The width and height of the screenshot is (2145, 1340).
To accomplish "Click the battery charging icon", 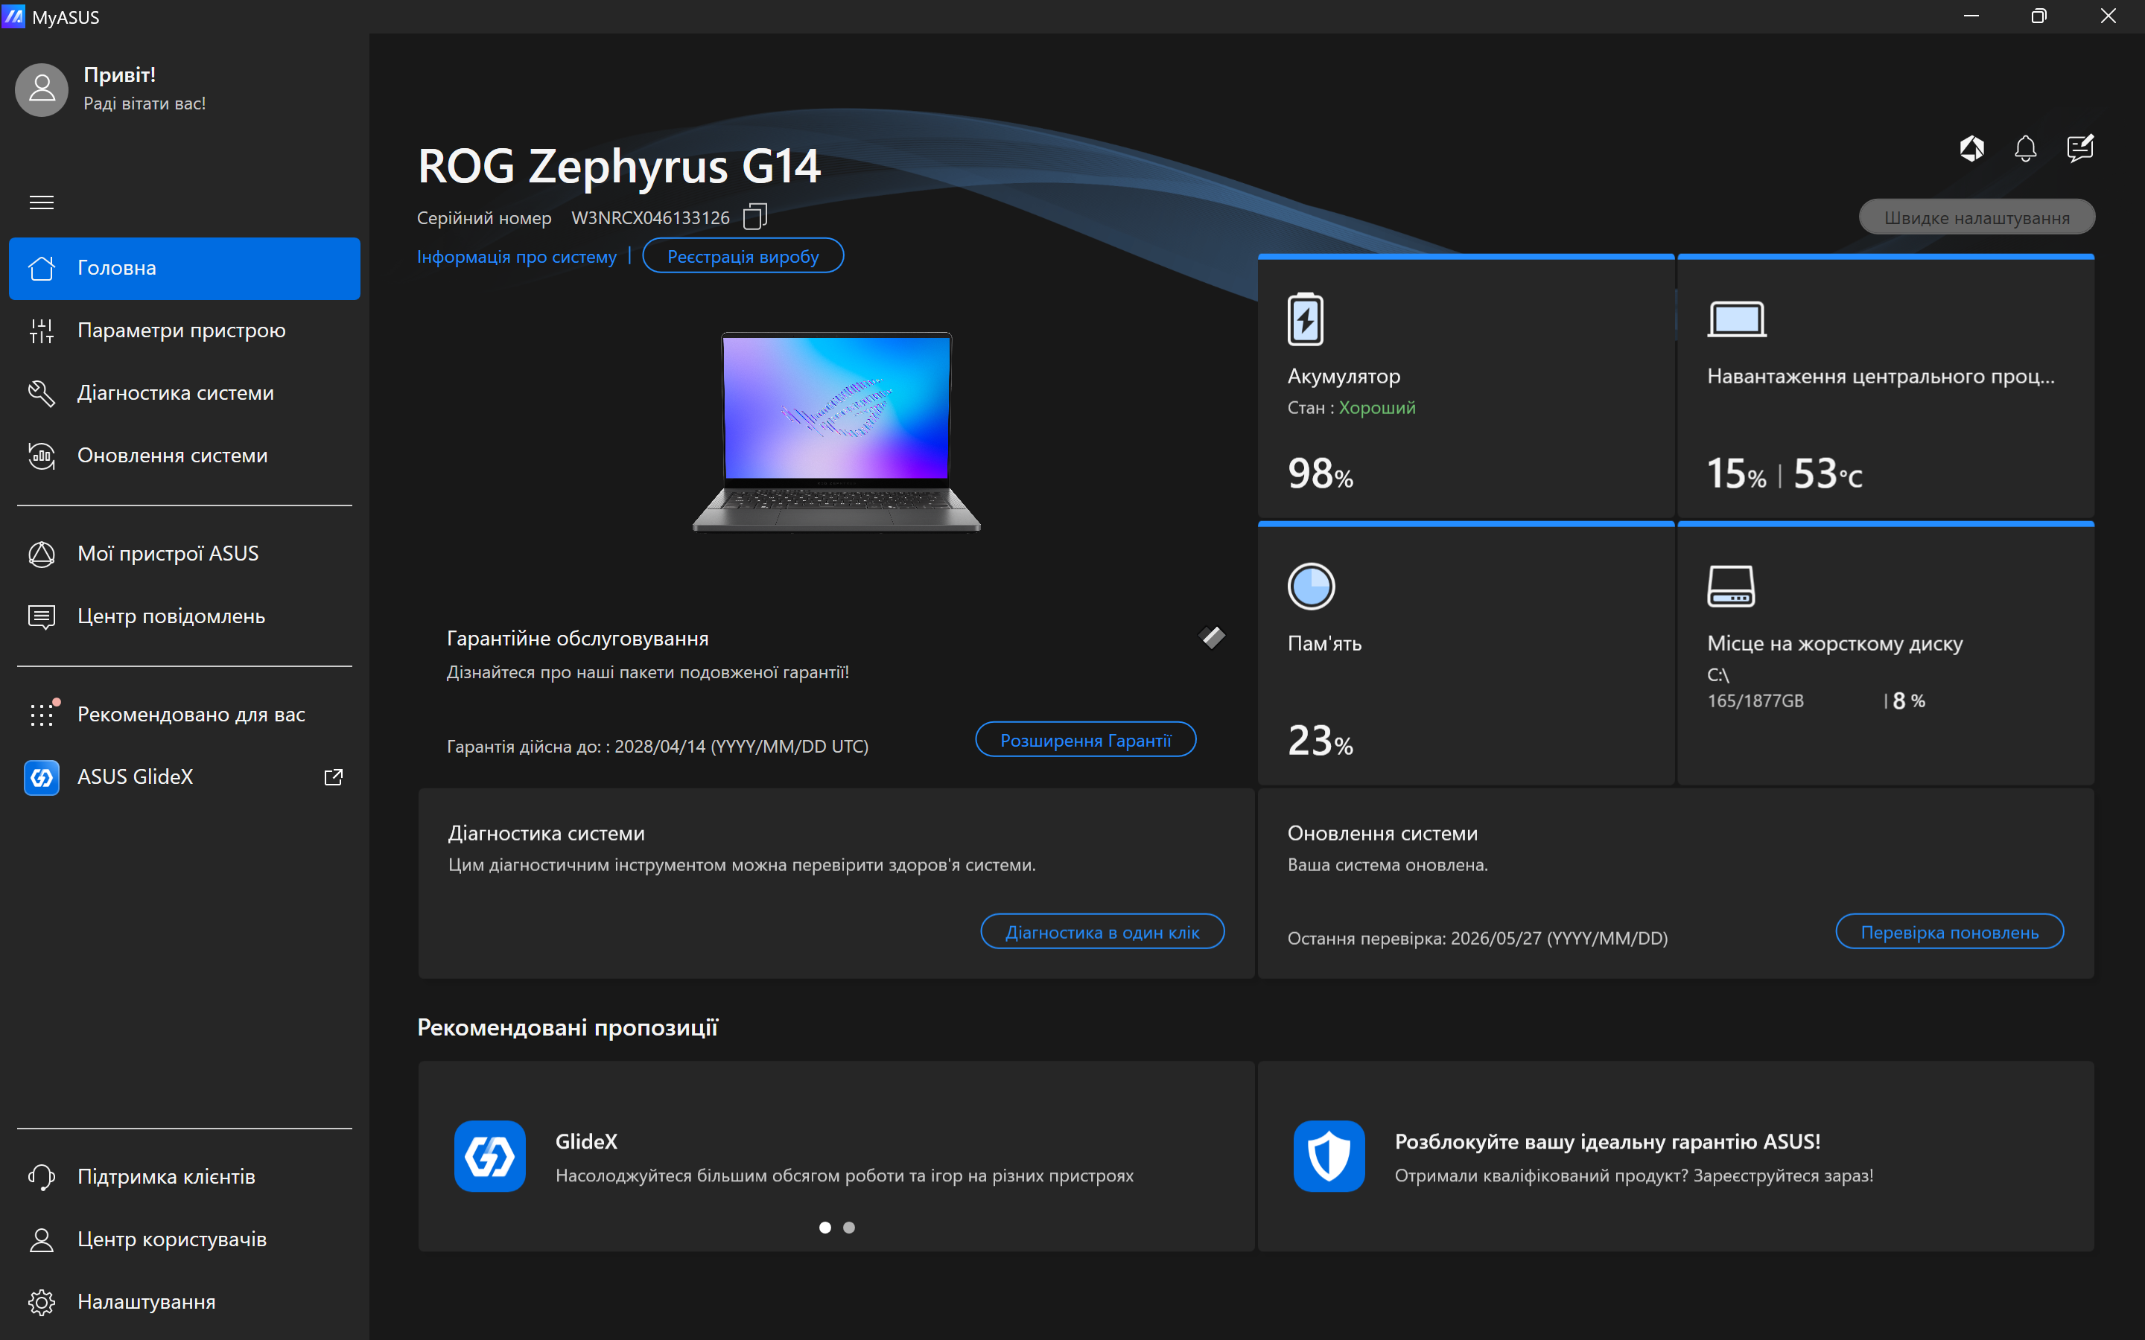I will pos(1305,319).
